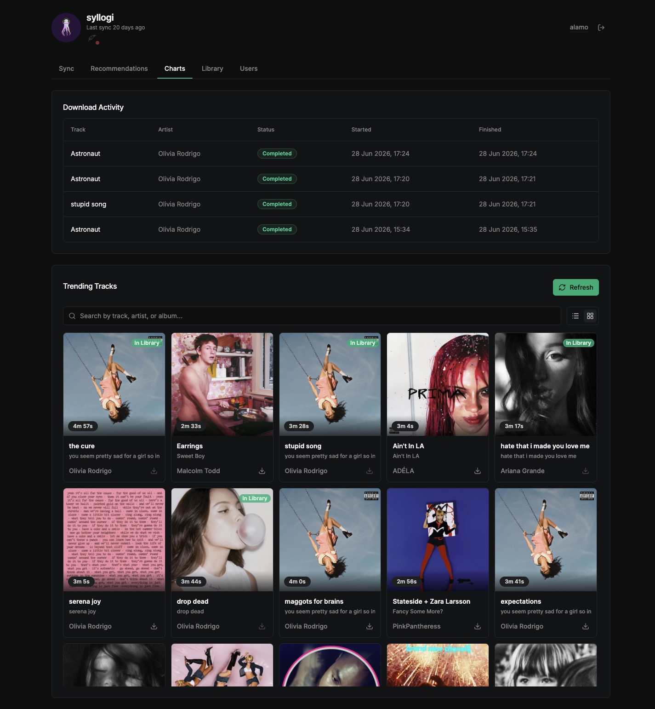
Task: Download Stateside + Zara Larsson track
Action: (x=478, y=626)
